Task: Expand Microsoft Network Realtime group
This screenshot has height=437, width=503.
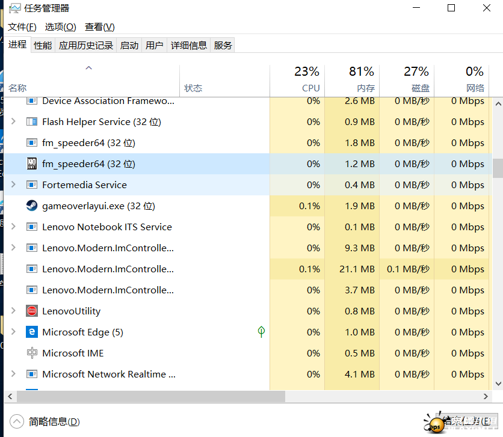Action: tap(13, 374)
